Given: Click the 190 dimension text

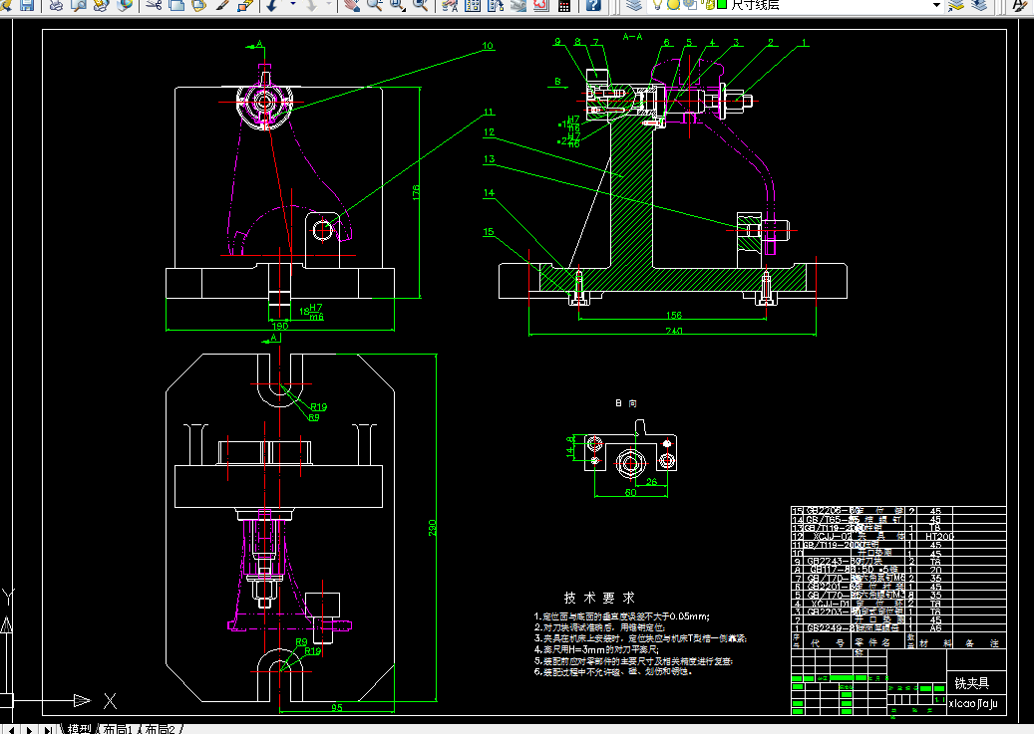Looking at the screenshot, I should (x=280, y=326).
